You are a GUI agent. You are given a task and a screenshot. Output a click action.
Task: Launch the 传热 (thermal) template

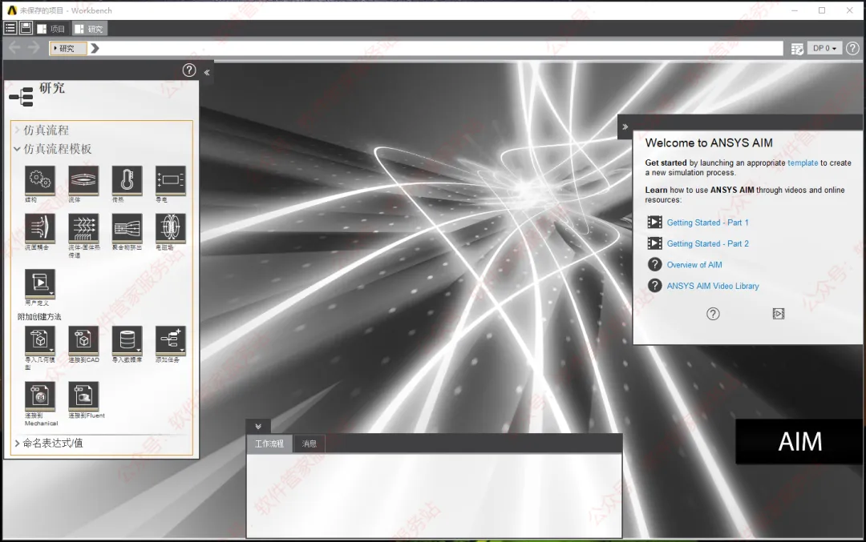click(x=127, y=180)
